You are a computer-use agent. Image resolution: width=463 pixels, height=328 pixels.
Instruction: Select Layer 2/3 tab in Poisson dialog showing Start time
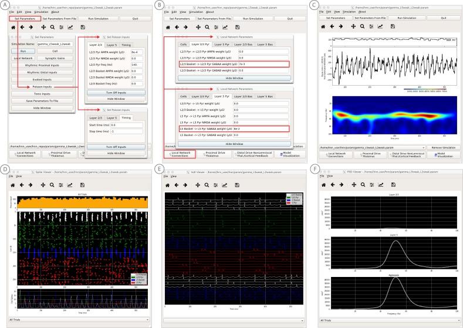click(96, 118)
